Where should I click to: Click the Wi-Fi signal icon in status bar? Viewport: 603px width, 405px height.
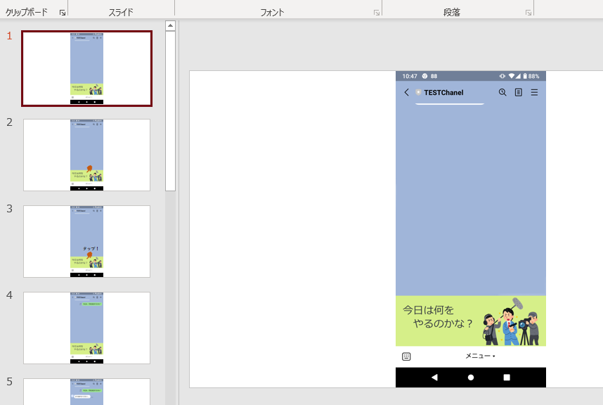[512, 76]
